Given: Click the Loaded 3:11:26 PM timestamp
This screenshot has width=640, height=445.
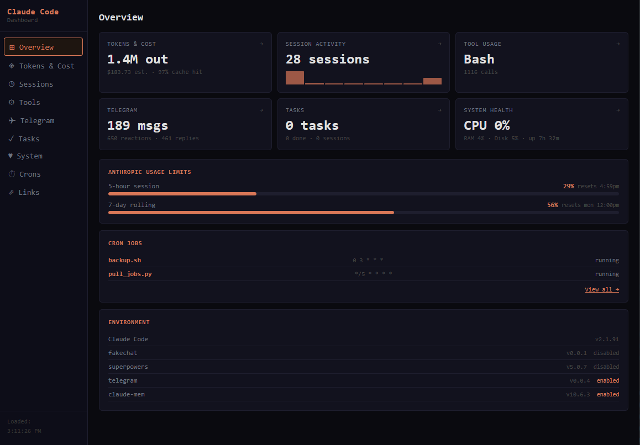Looking at the screenshot, I should click(x=24, y=426).
